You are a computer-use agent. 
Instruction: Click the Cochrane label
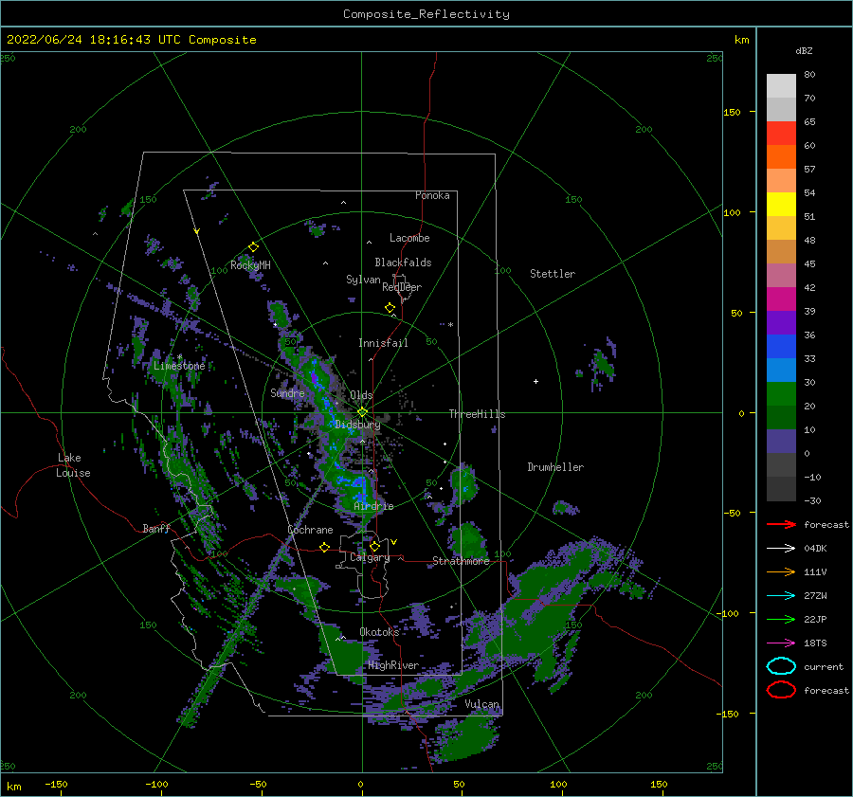pos(310,530)
